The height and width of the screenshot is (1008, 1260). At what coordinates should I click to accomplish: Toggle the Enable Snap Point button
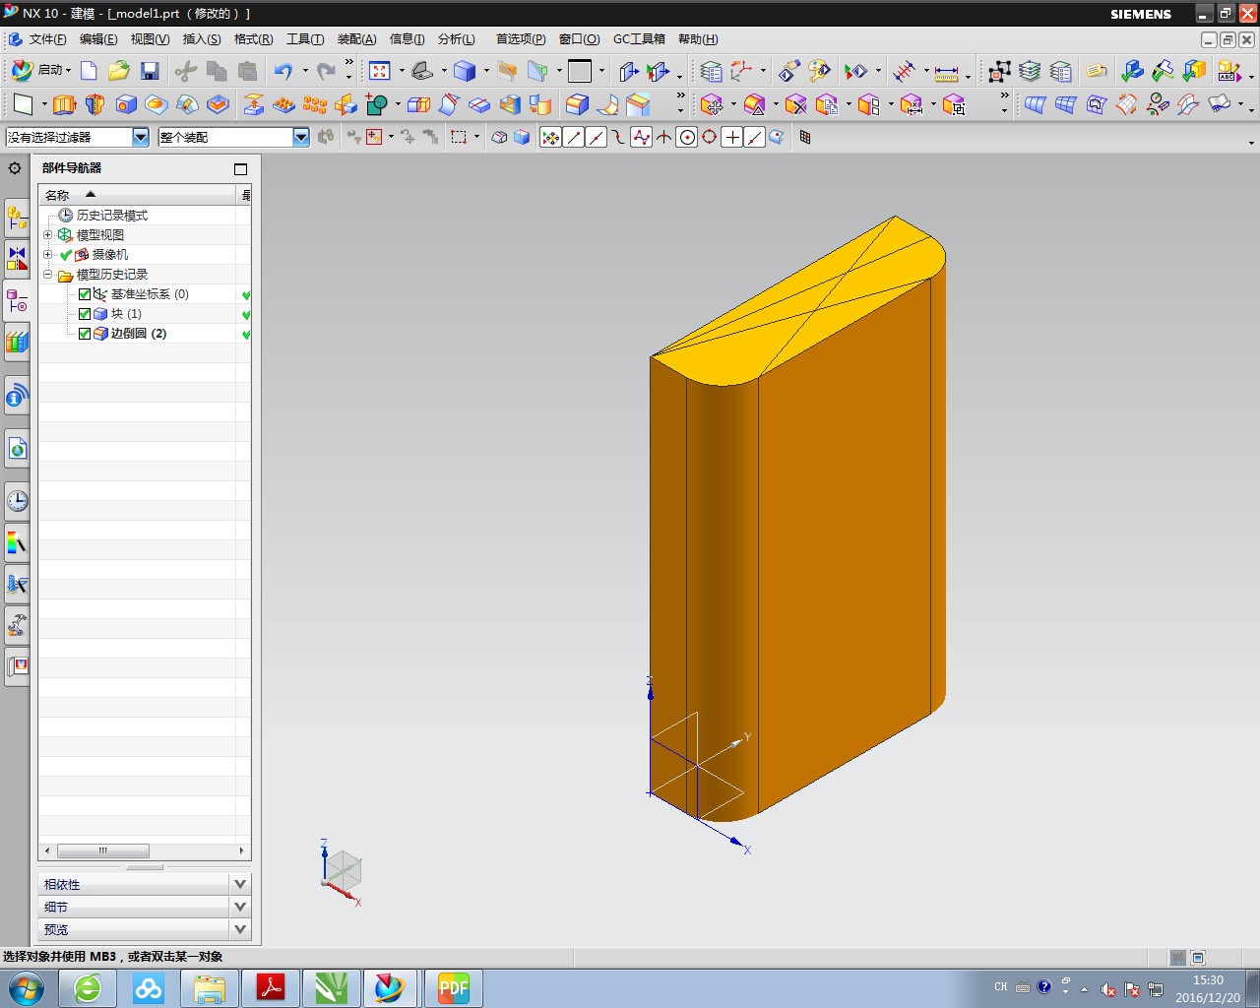click(551, 138)
